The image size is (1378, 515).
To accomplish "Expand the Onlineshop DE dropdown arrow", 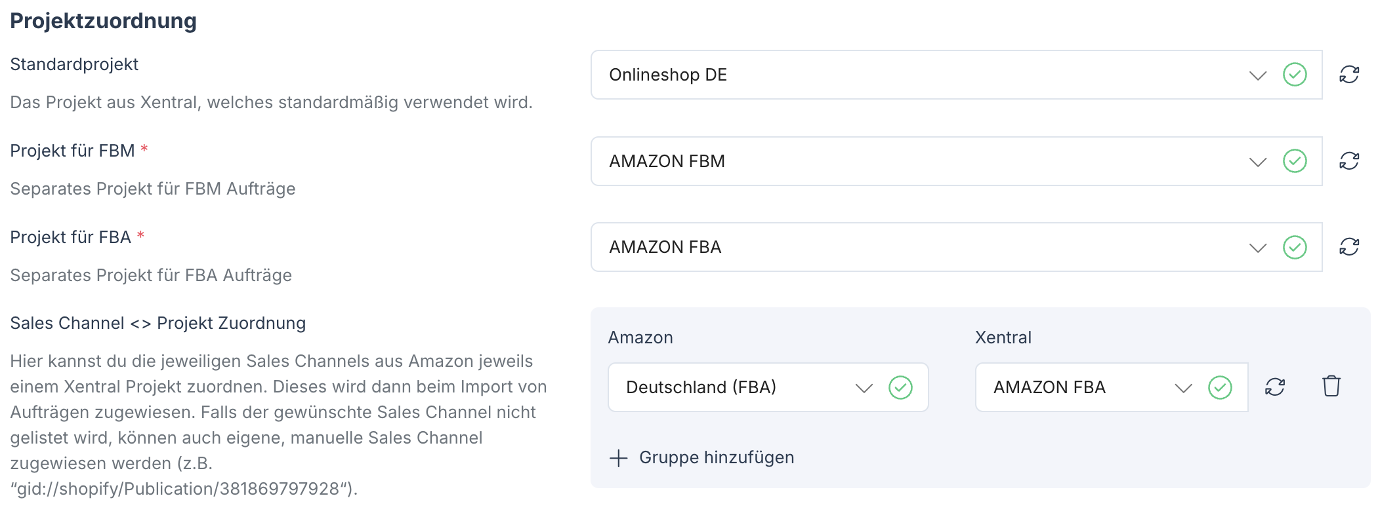I will coord(1257,75).
